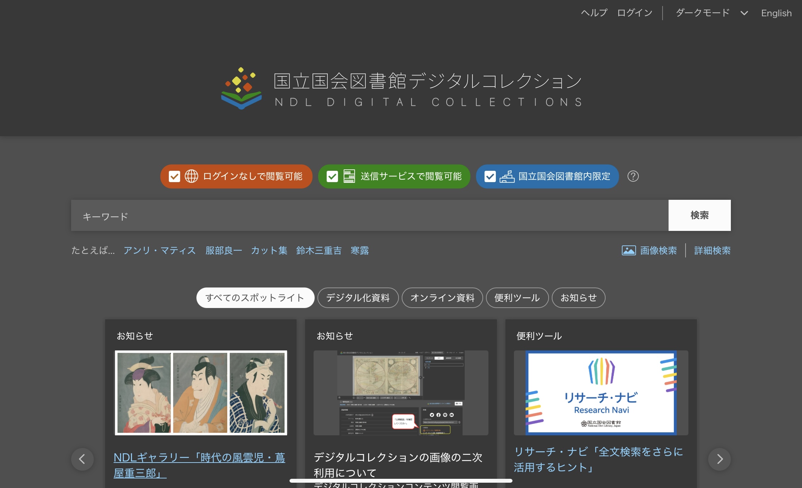Viewport: 802px width, 488px height.
Task: Open リサーチ・ナビ「全文検索をさらに活用するヒント」 link
Action: point(598,459)
